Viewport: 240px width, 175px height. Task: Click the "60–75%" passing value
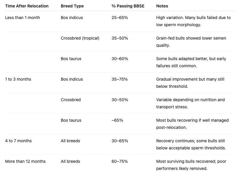point(119,161)
